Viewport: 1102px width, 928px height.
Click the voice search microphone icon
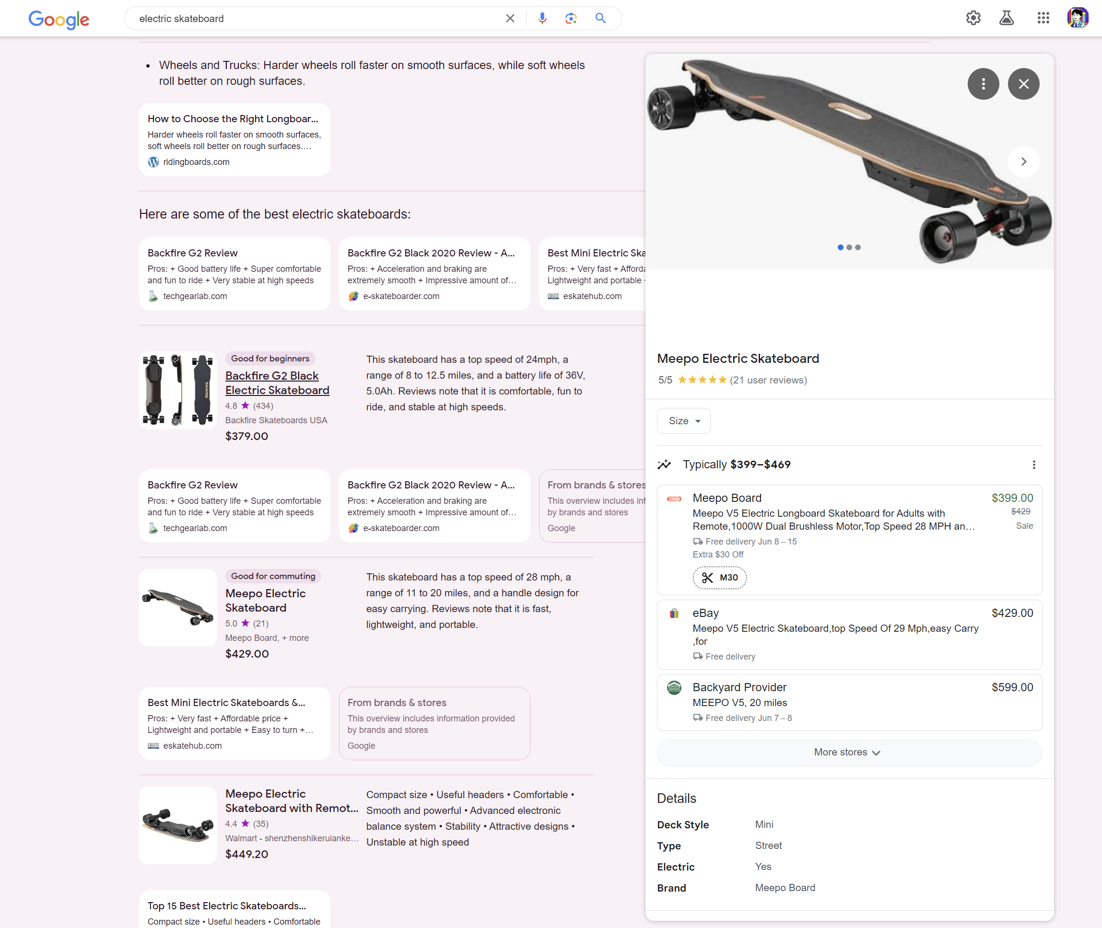tap(542, 18)
